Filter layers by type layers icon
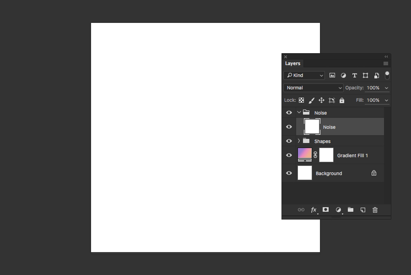411x275 pixels. [355, 76]
